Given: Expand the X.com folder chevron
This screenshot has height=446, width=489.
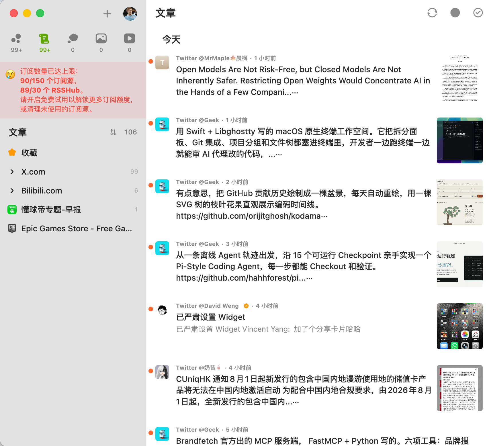Looking at the screenshot, I should pos(12,172).
